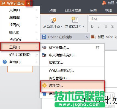117x109 pixels.
Task: Open the 新建幻灯片 dropdown arrow
Action: [83, 27]
